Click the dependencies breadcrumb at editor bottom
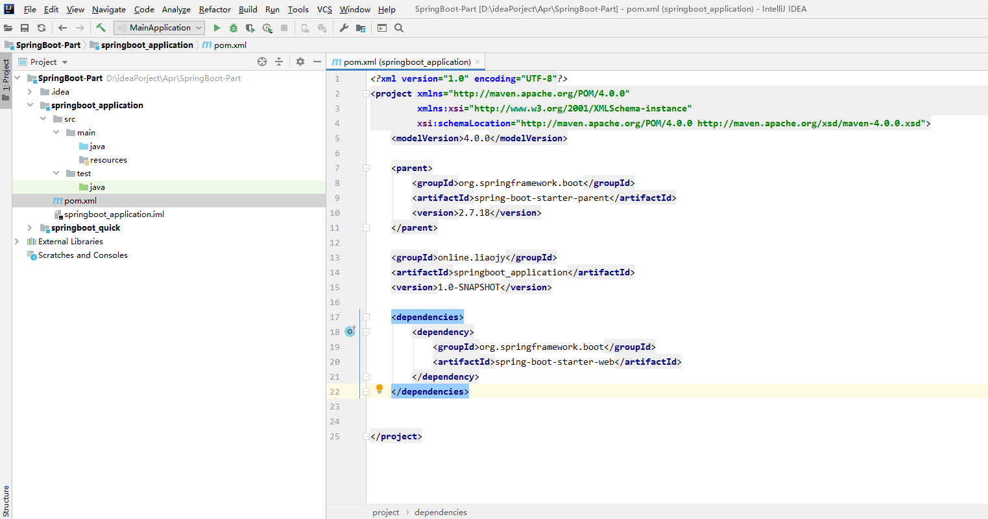Image resolution: width=988 pixels, height=519 pixels. tap(440, 512)
